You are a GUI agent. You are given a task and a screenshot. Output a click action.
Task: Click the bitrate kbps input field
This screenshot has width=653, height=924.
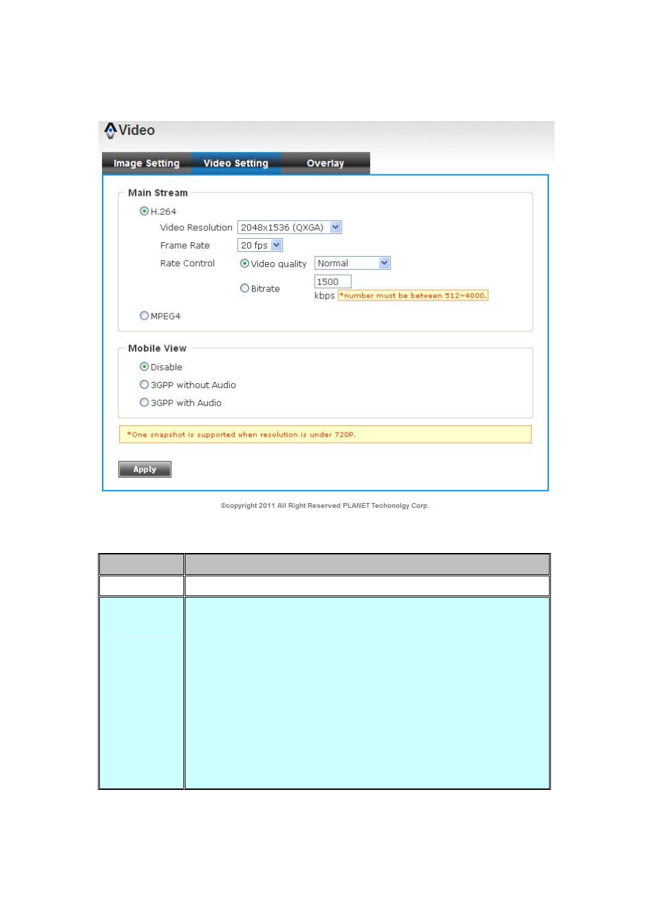tap(332, 282)
